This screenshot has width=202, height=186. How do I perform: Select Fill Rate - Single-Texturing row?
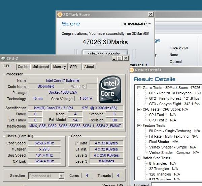coord(175,131)
